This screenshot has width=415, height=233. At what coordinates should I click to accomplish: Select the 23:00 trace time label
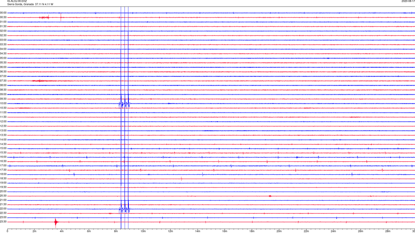click(x=3, y=217)
